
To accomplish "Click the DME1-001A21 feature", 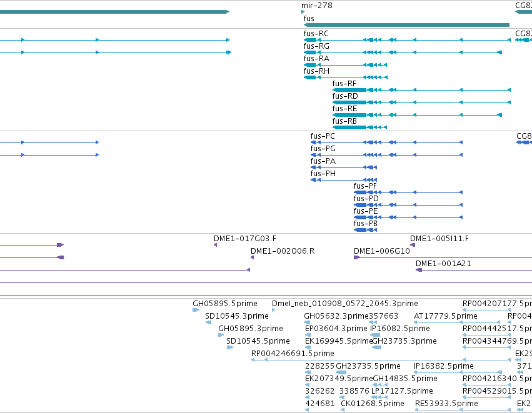I will (474, 270).
